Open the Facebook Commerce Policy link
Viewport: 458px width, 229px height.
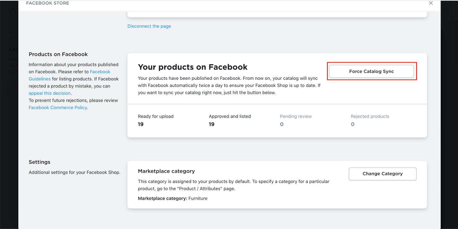coord(58,107)
